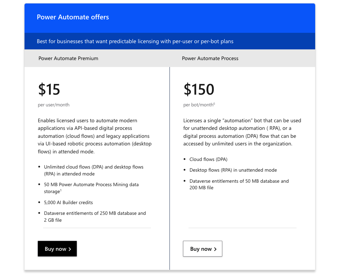This screenshot has height=277, width=339.
Task: Click the Cloud flows (DPA) bullet under Process
Action: coord(208,159)
